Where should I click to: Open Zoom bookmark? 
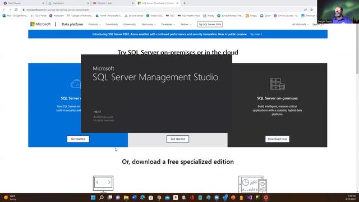(265, 16)
